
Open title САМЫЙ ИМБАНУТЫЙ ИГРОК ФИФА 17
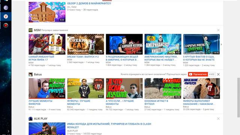click(x=41, y=58)
